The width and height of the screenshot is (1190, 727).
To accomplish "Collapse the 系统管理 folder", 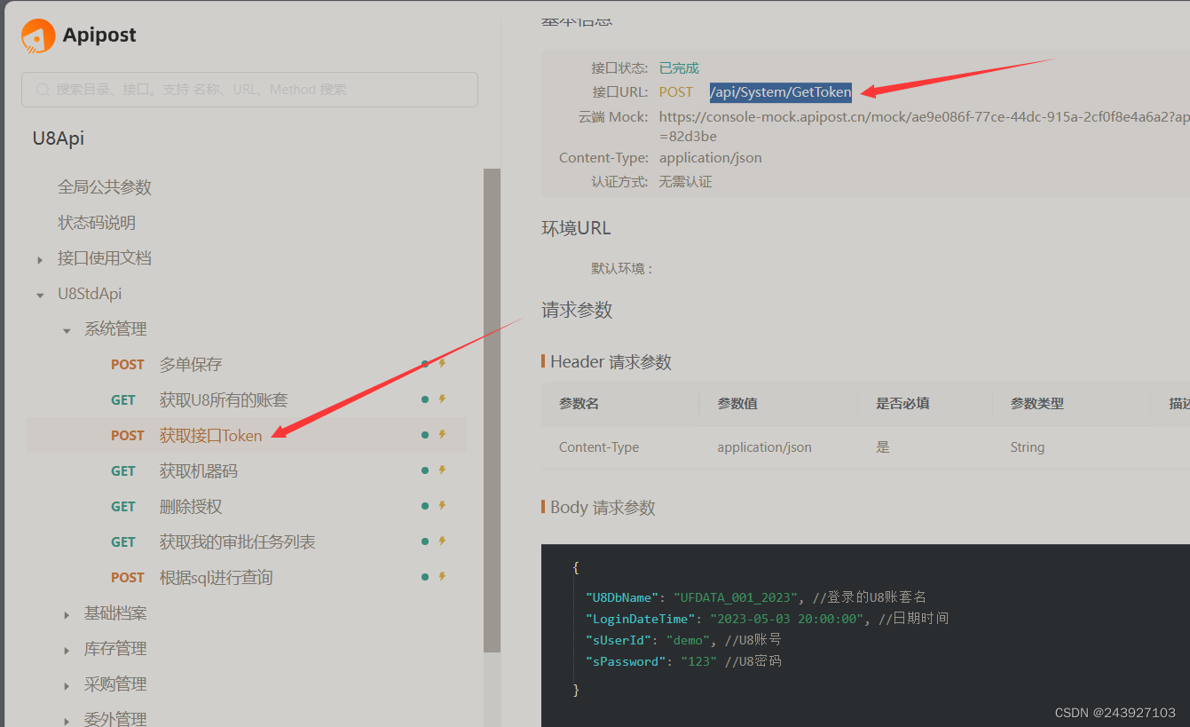I will pos(67,331).
